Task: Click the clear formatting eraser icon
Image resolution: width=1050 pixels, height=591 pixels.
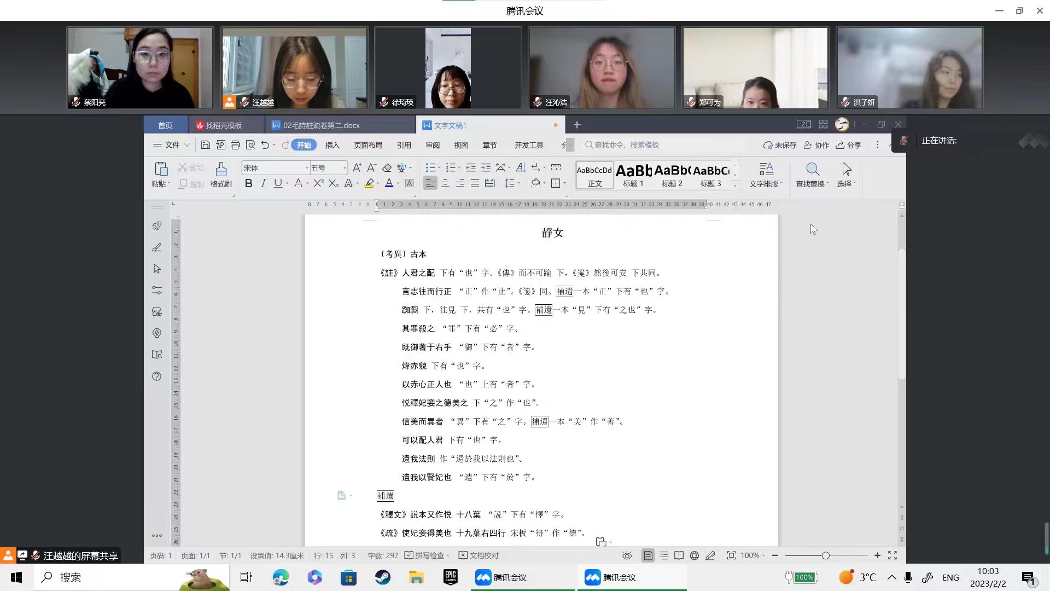Action: [387, 168]
